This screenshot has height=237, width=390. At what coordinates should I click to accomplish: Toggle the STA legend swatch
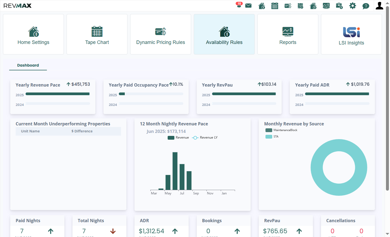(x=269, y=137)
